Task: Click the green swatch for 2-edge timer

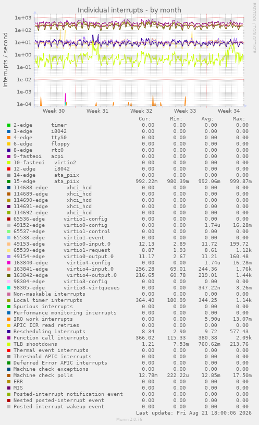Action: 9,125
